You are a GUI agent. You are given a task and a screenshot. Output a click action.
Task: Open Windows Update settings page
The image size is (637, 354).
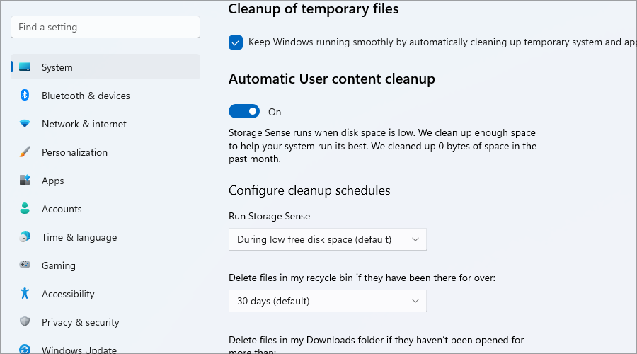pos(79,350)
